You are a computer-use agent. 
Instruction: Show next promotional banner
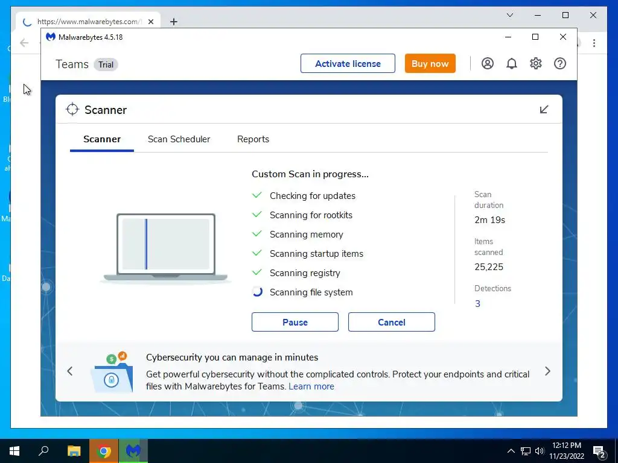[547, 371]
